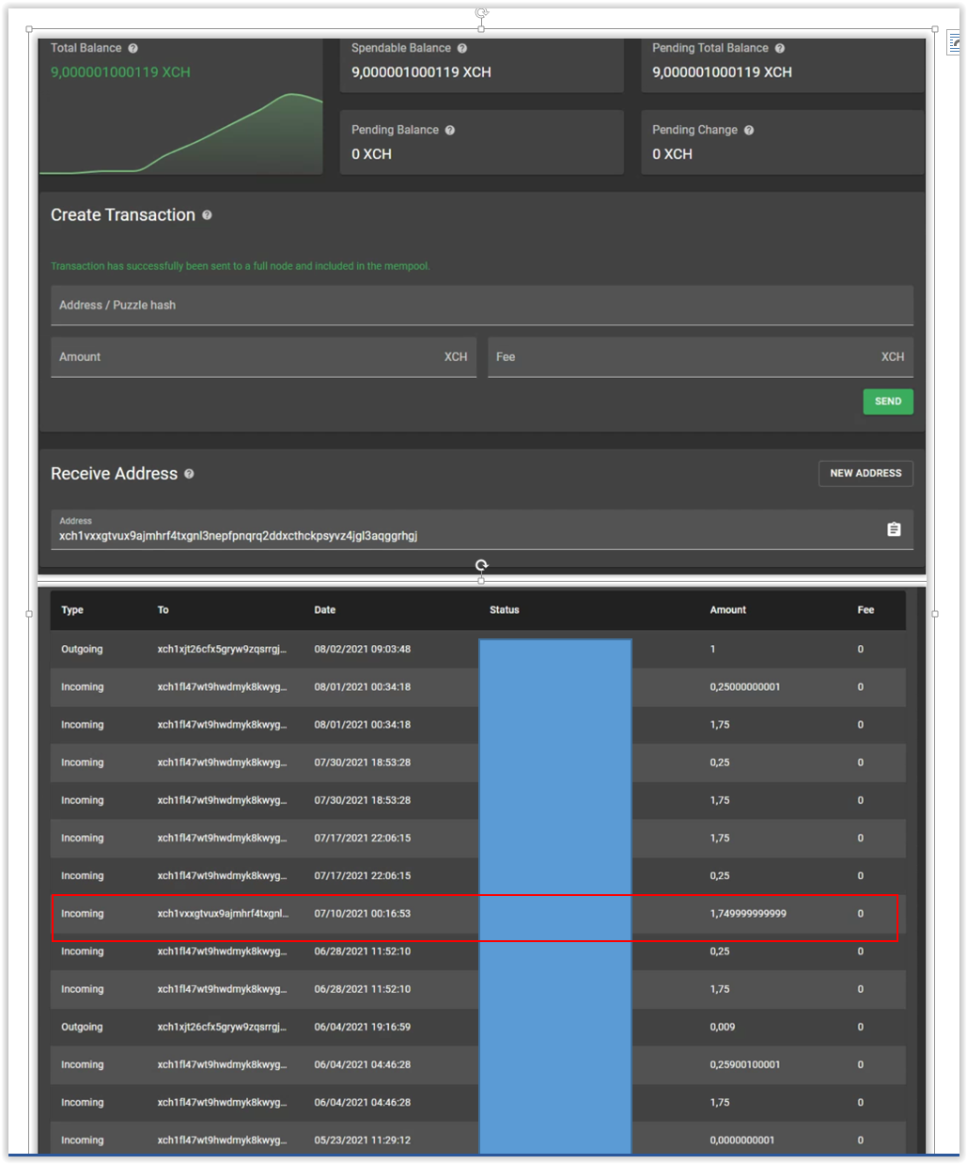967x1164 pixels.
Task: Select the Spendable Balance amount value
Action: [421, 72]
